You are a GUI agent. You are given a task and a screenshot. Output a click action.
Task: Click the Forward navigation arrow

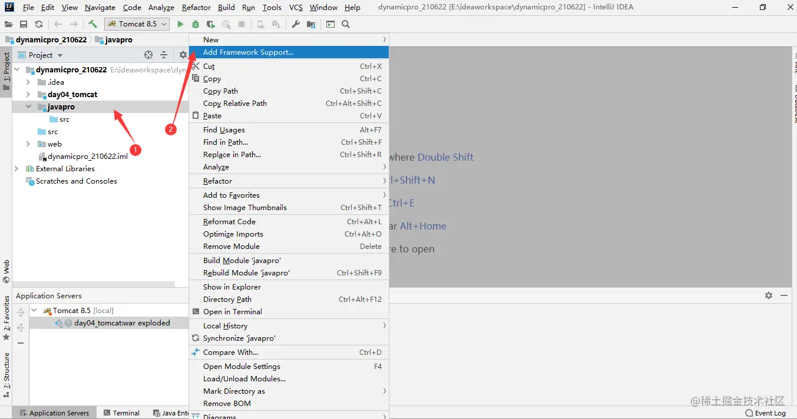pyautogui.click(x=74, y=24)
